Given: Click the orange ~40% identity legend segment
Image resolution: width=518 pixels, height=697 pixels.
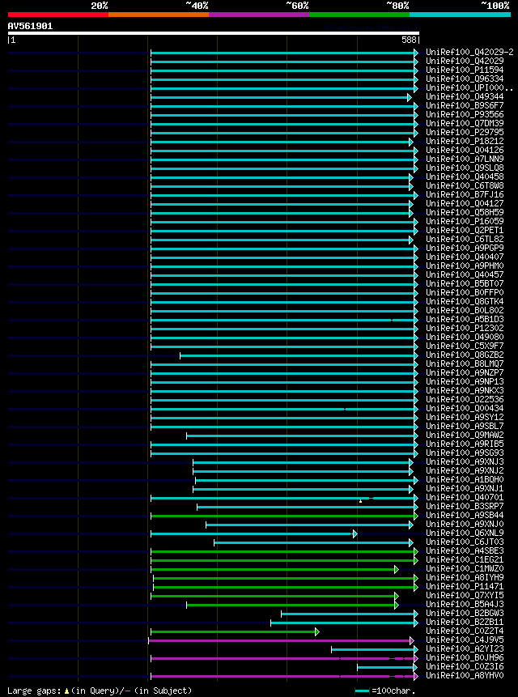Looking at the screenshot, I should [x=159, y=15].
